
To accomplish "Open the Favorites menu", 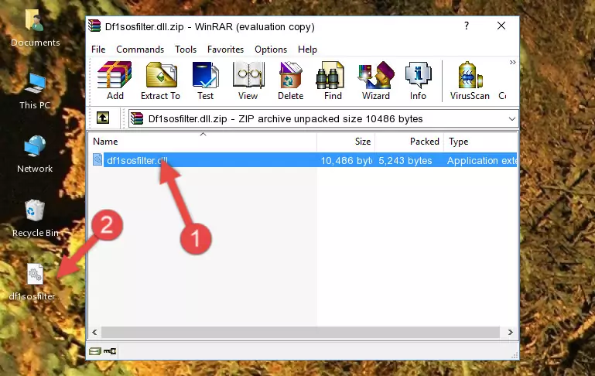I will click(225, 50).
